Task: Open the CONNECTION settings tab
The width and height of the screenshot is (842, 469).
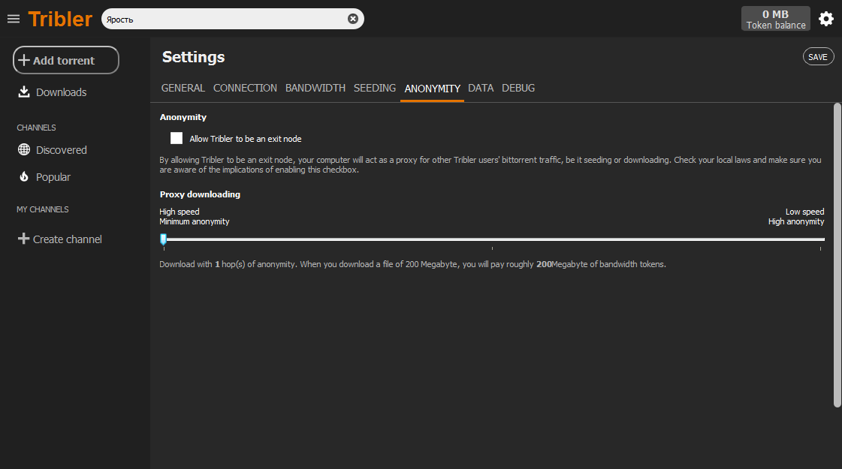Action: [x=245, y=89]
